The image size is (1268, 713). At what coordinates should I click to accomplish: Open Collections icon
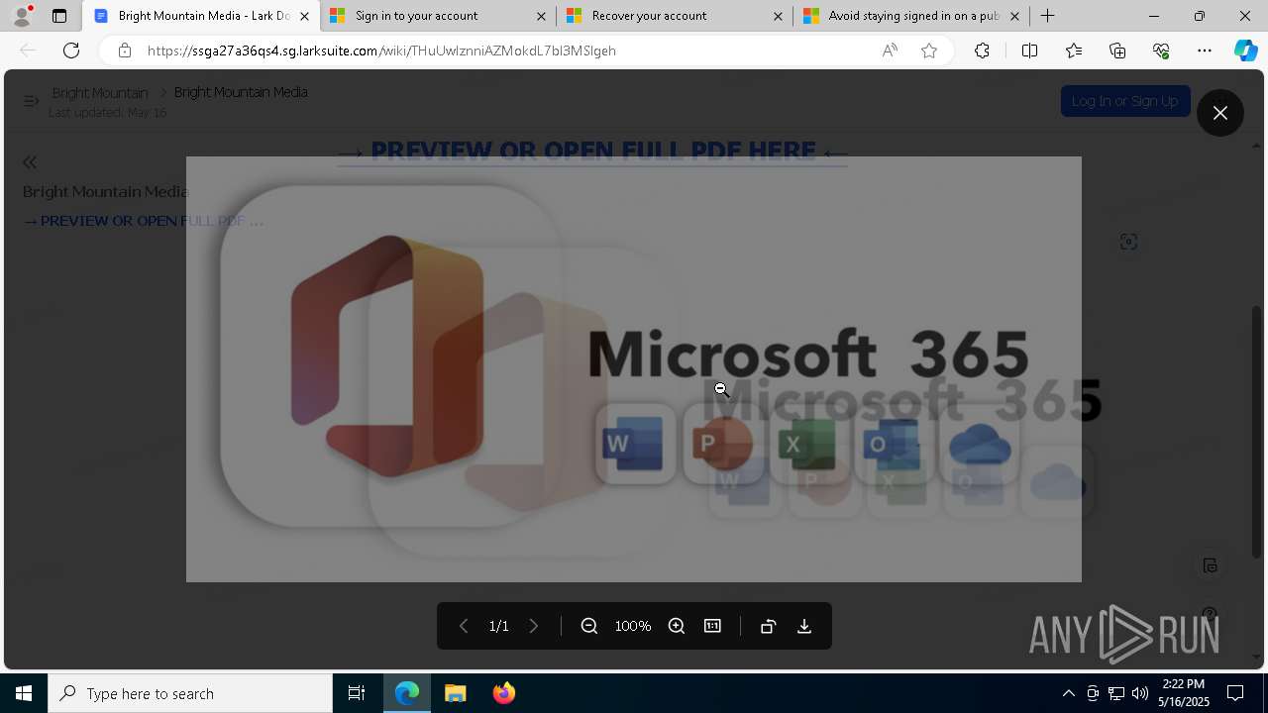[1117, 51]
